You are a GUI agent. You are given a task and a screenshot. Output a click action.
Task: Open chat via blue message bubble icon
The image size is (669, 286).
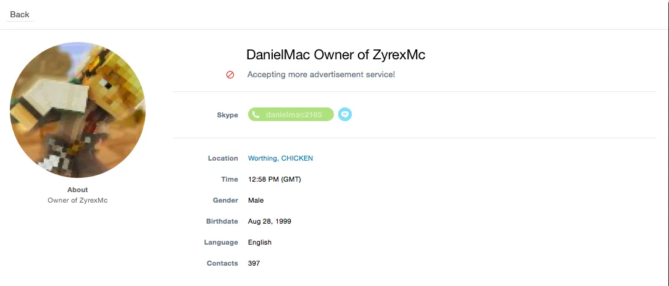pyautogui.click(x=345, y=114)
